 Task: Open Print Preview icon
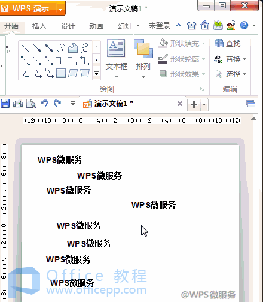(31, 104)
